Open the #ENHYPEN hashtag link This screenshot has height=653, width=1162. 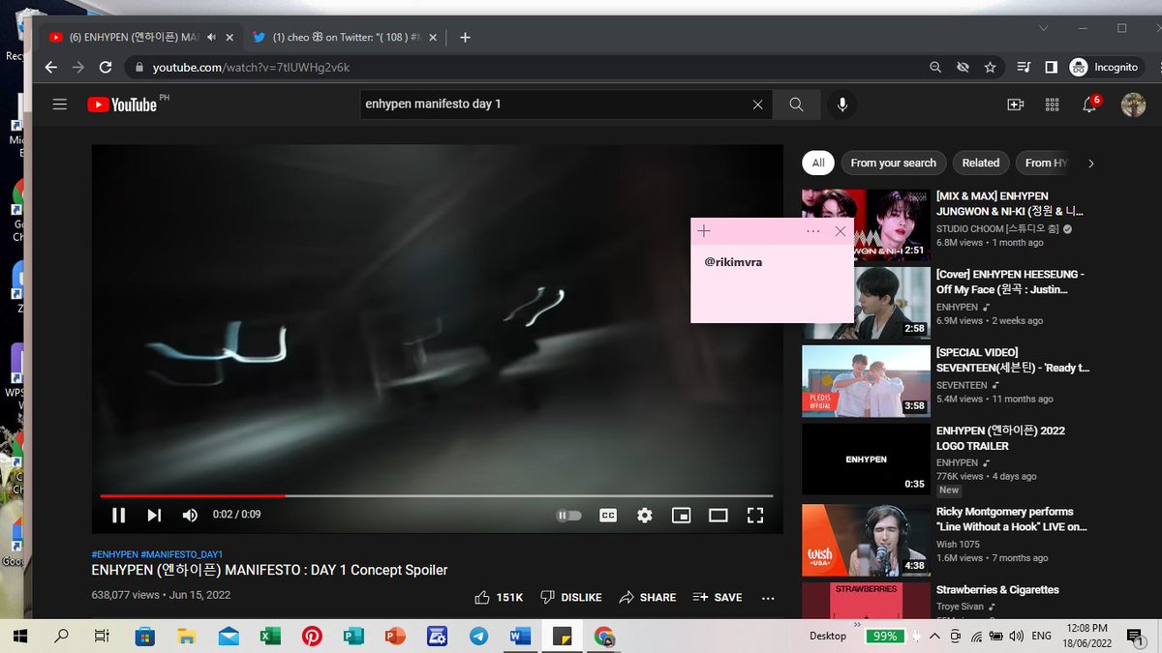[114, 554]
